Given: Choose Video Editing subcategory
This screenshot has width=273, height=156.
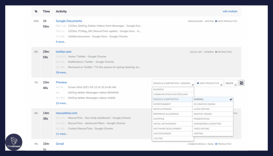Looking at the screenshot, I should coord(213,129).
